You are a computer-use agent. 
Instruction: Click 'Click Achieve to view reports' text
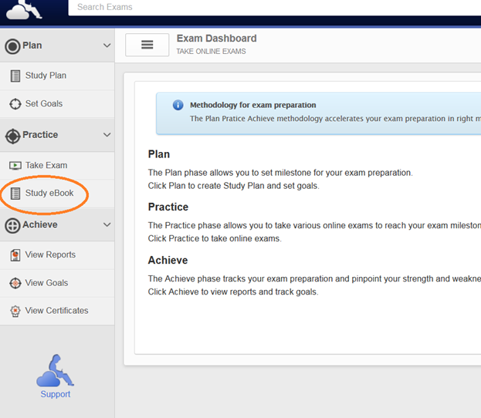pyautogui.click(x=233, y=292)
